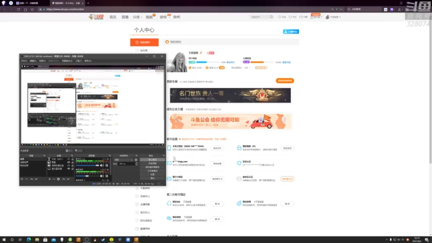Open transition properties gear in OBS
This screenshot has height=243, width=432.
coord(136,160)
